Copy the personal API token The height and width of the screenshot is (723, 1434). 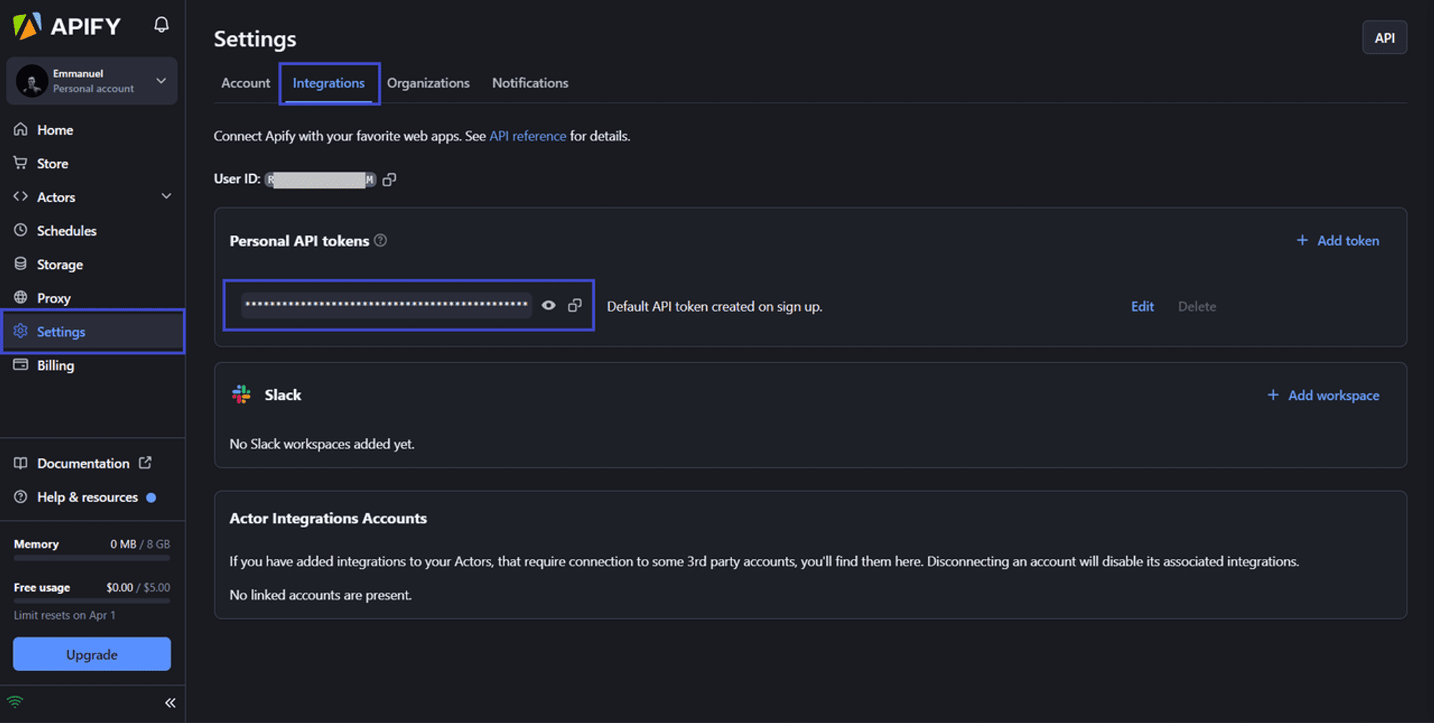tap(575, 305)
